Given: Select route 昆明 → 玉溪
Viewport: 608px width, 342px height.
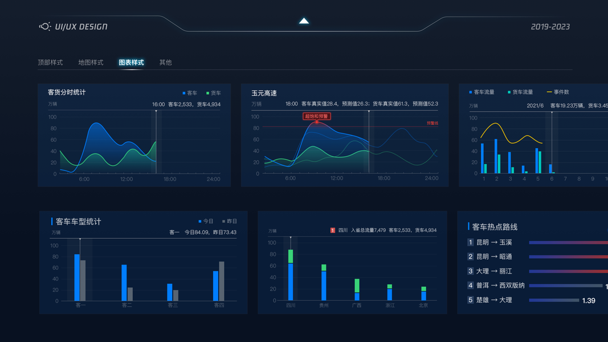Looking at the screenshot, I should click(x=494, y=242).
